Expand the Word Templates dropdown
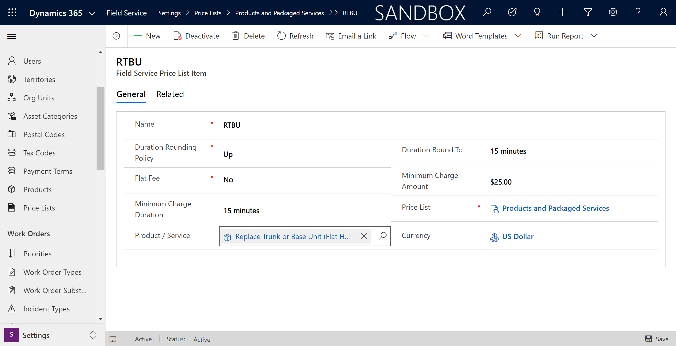Screen dimensions: 676x346 pyautogui.click(x=520, y=36)
